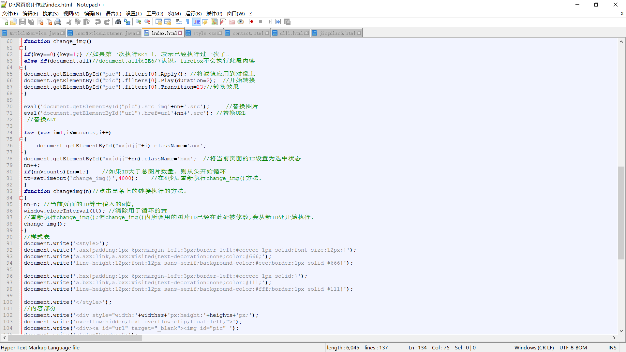Open the 插件(P) menu

(214, 14)
